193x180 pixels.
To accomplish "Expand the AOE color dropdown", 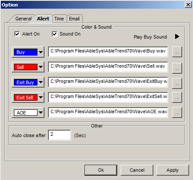I will [x=41, y=112].
